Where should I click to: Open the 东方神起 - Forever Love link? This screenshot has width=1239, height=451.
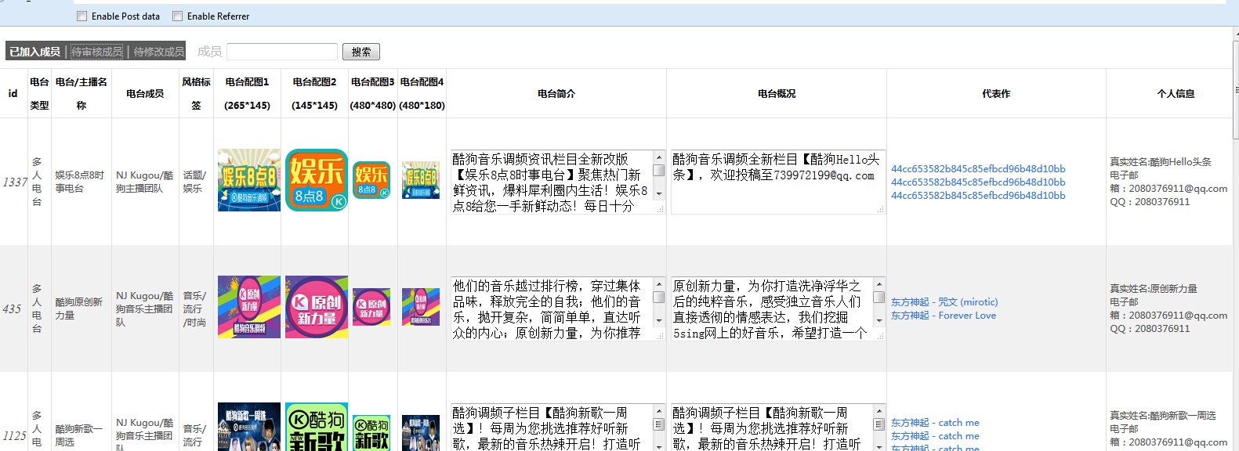coord(944,316)
